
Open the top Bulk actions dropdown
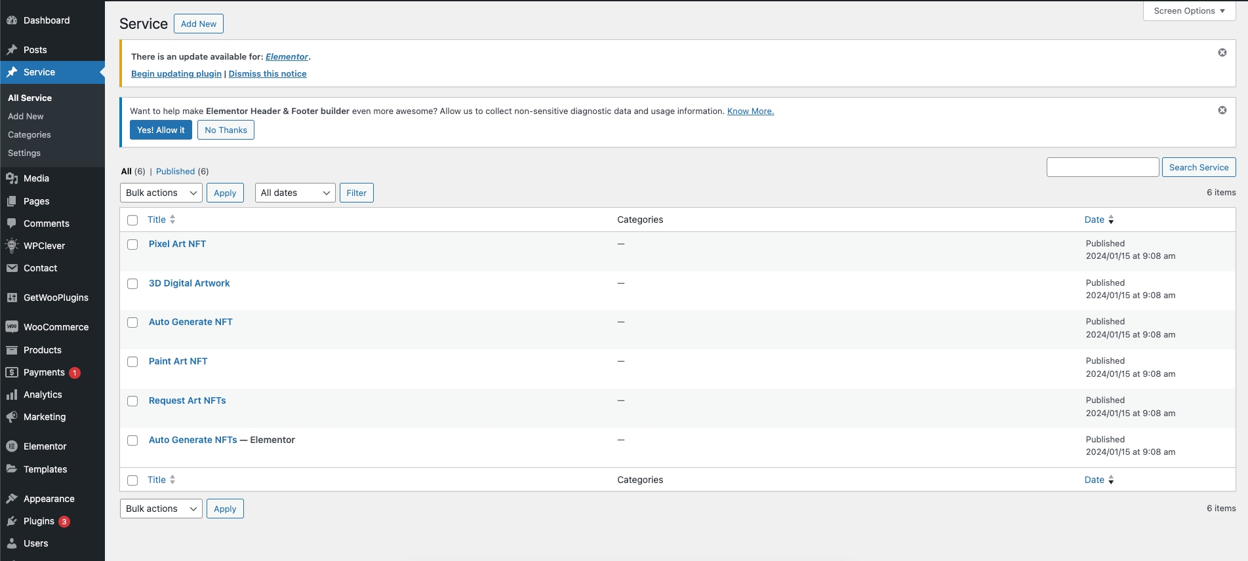pos(161,193)
